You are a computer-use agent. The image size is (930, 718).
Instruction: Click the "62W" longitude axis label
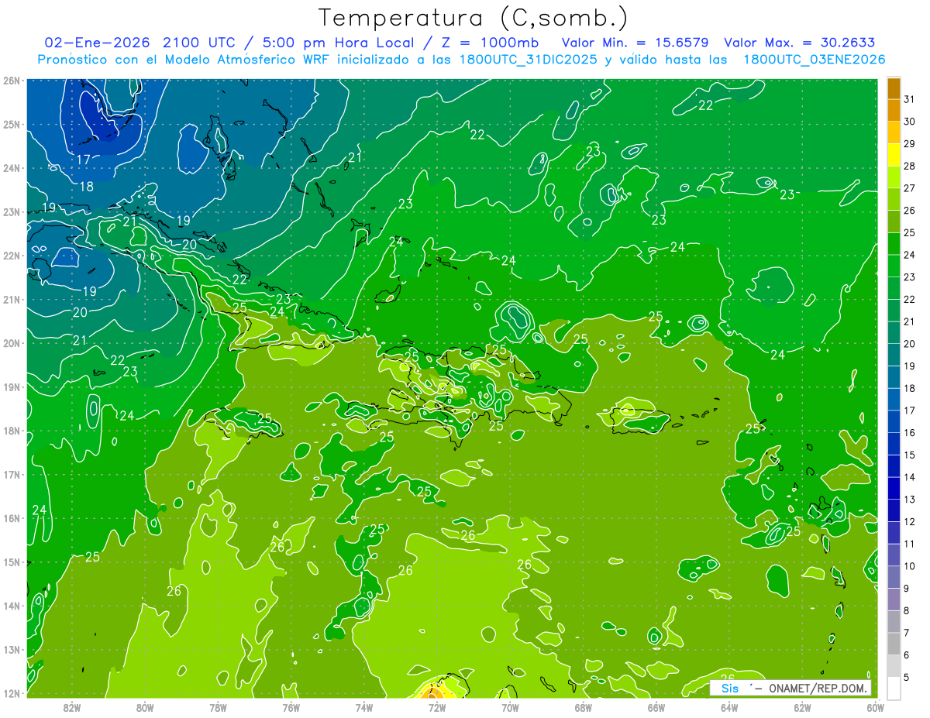tap(802, 707)
